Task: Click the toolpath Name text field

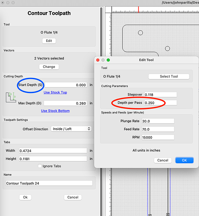Action: tap(49, 183)
